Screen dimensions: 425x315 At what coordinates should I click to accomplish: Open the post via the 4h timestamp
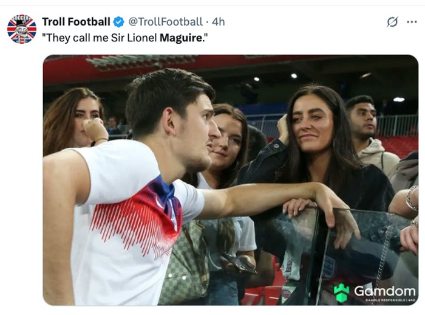[x=218, y=22]
